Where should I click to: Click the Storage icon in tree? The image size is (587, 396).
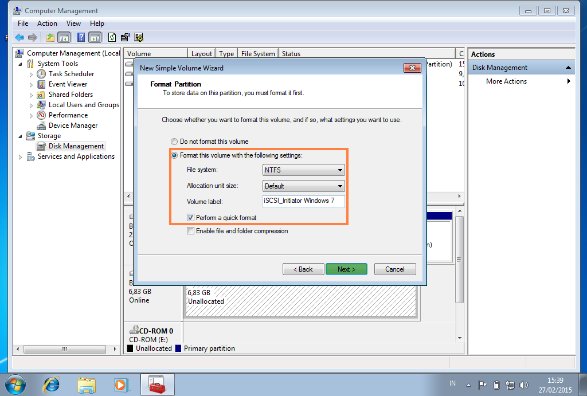[30, 135]
